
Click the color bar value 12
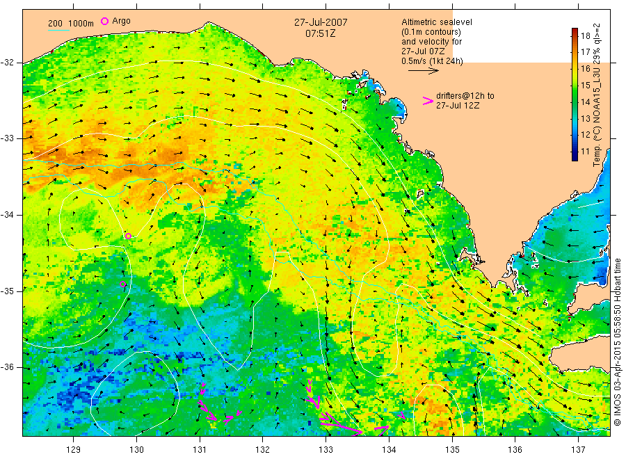tap(585, 135)
